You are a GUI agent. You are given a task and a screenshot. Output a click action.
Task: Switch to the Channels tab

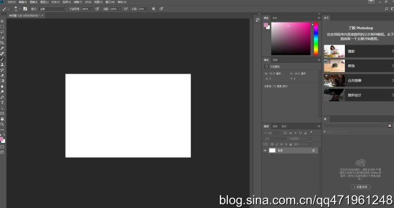click(275, 126)
